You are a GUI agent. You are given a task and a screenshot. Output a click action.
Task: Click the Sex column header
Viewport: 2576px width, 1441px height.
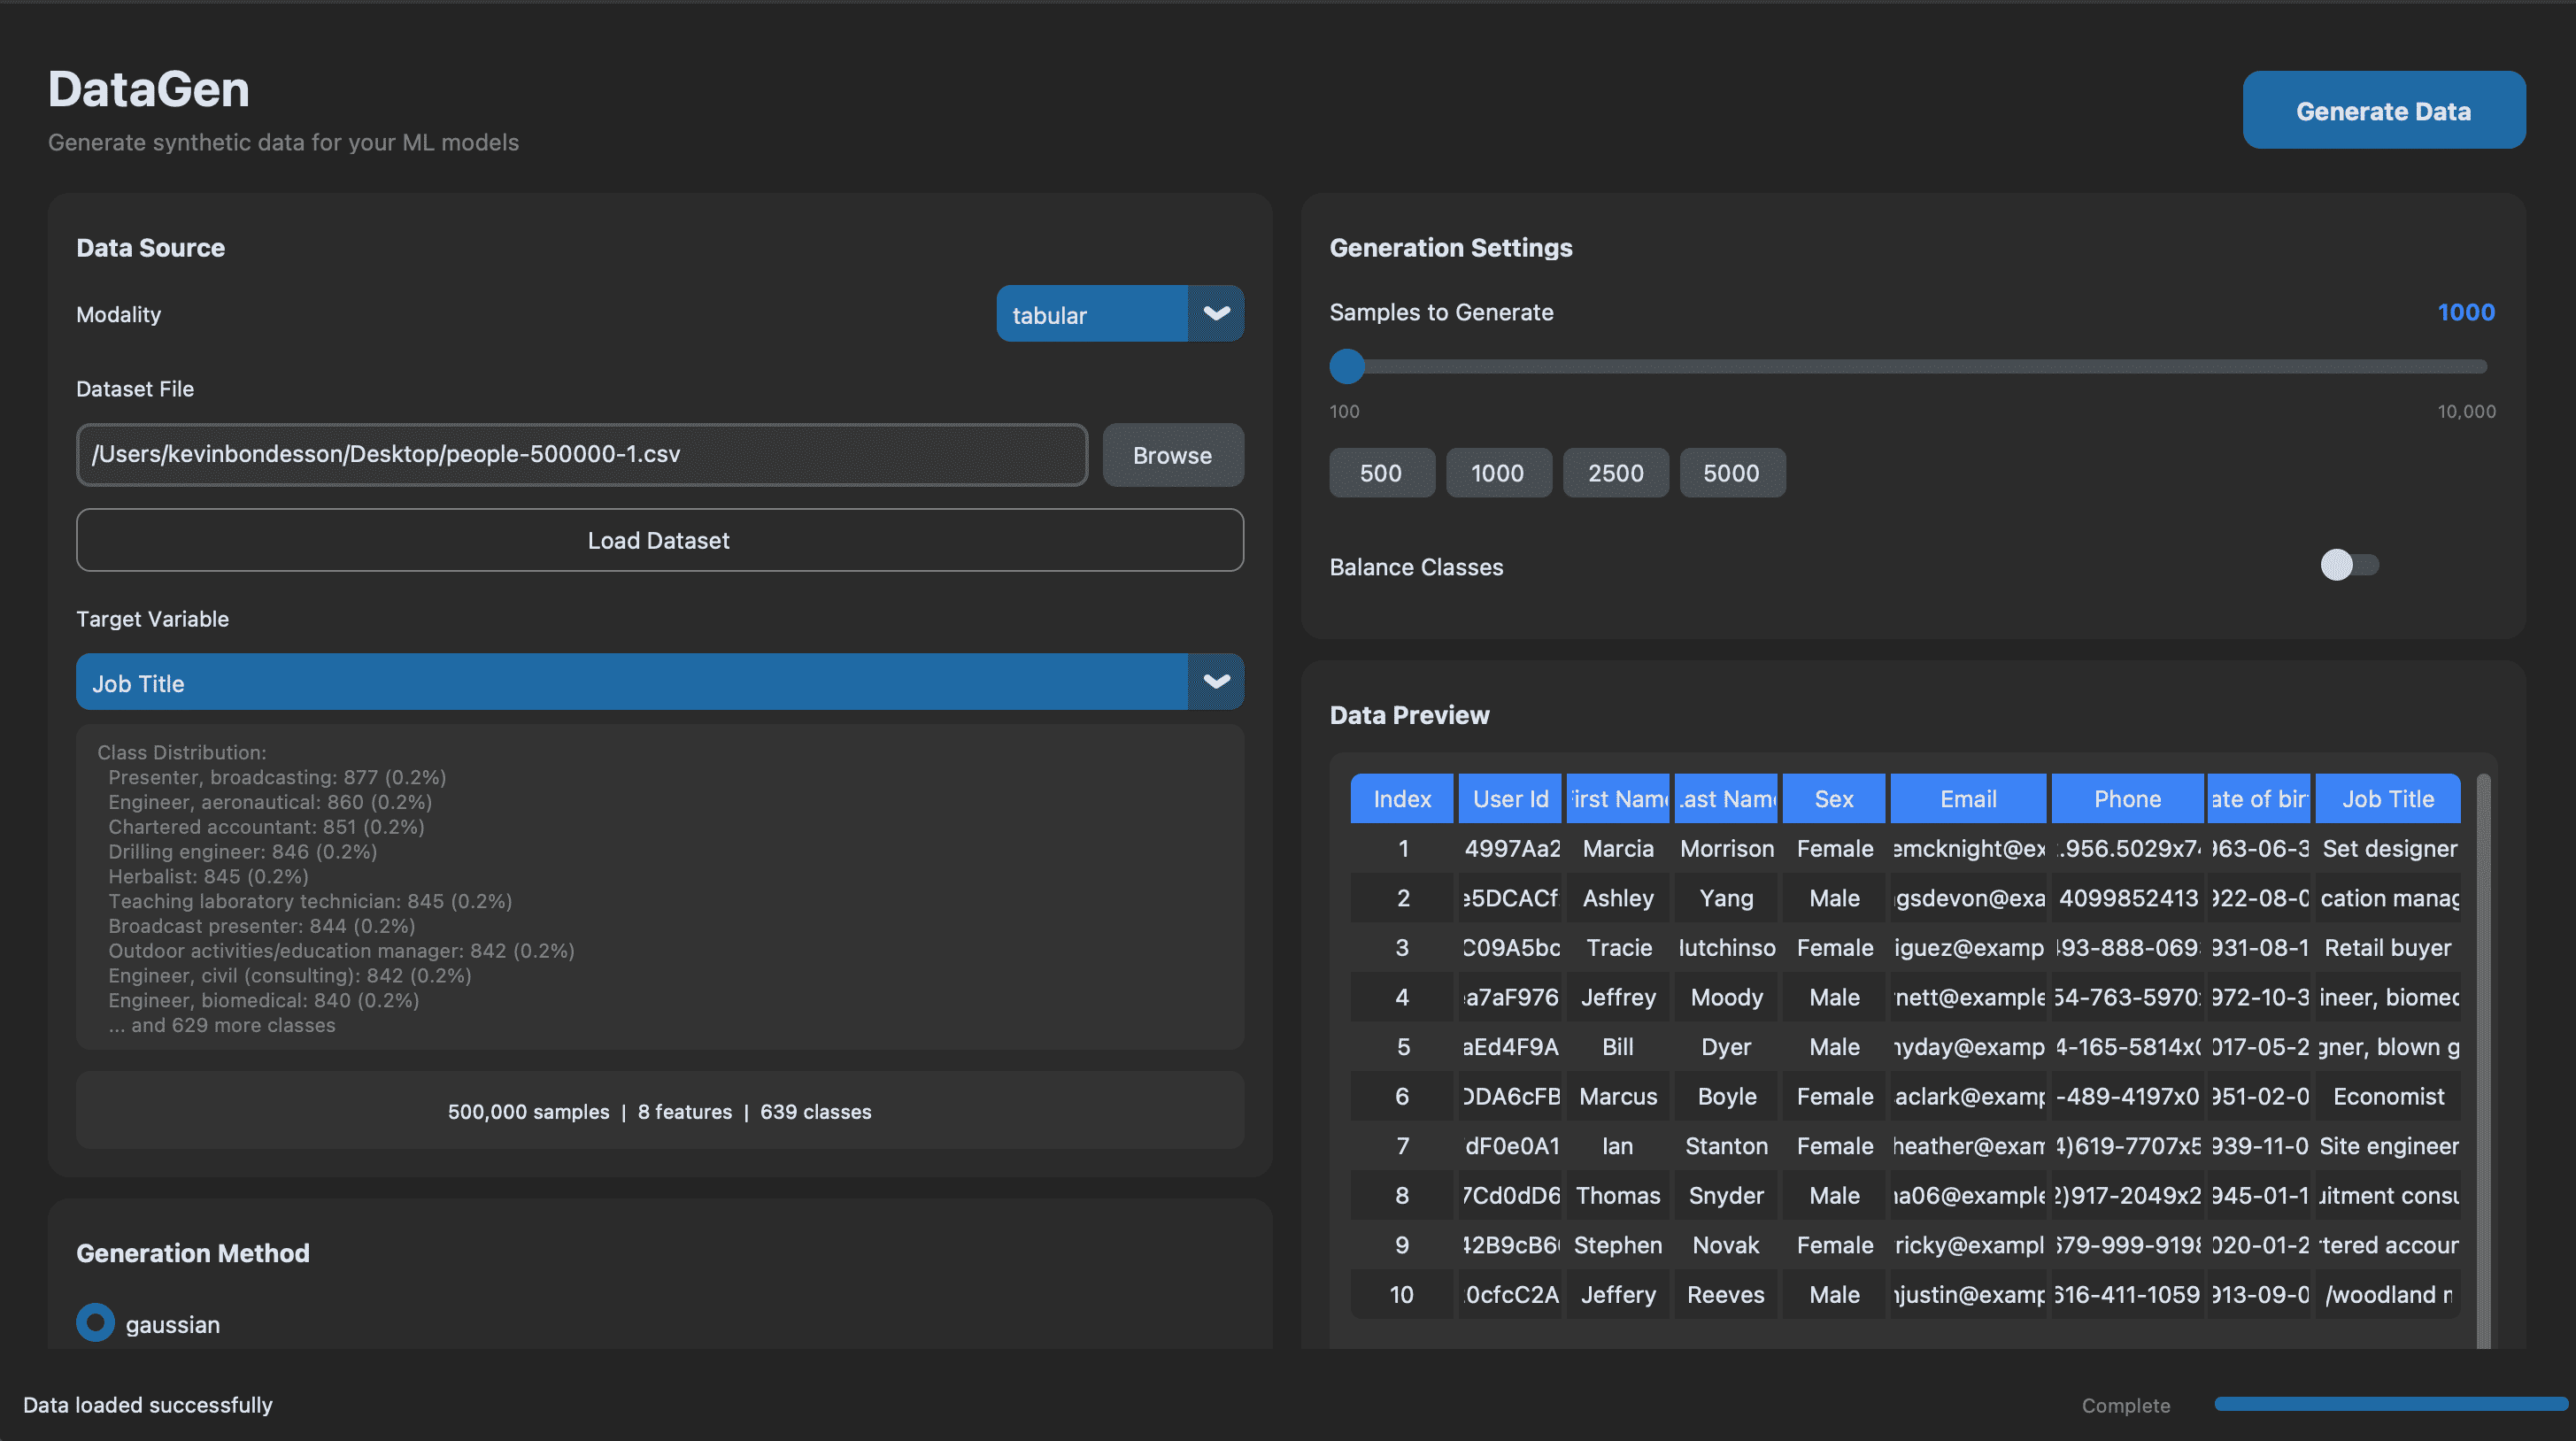[1833, 799]
